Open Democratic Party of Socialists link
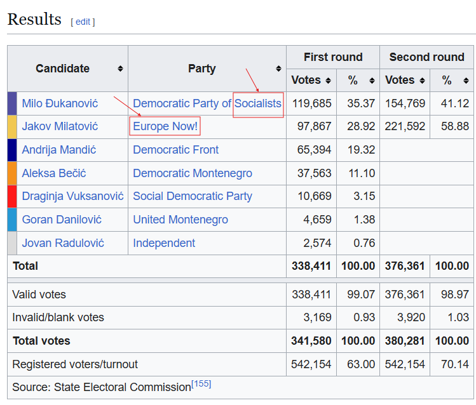 [x=207, y=103]
